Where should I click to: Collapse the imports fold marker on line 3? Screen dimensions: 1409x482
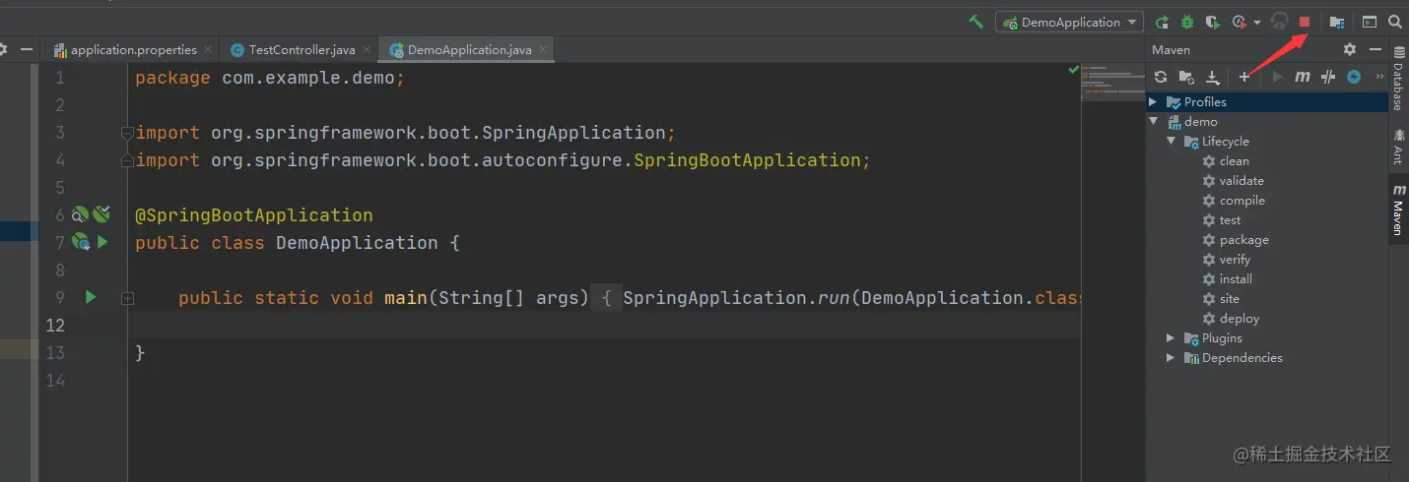[x=126, y=132]
